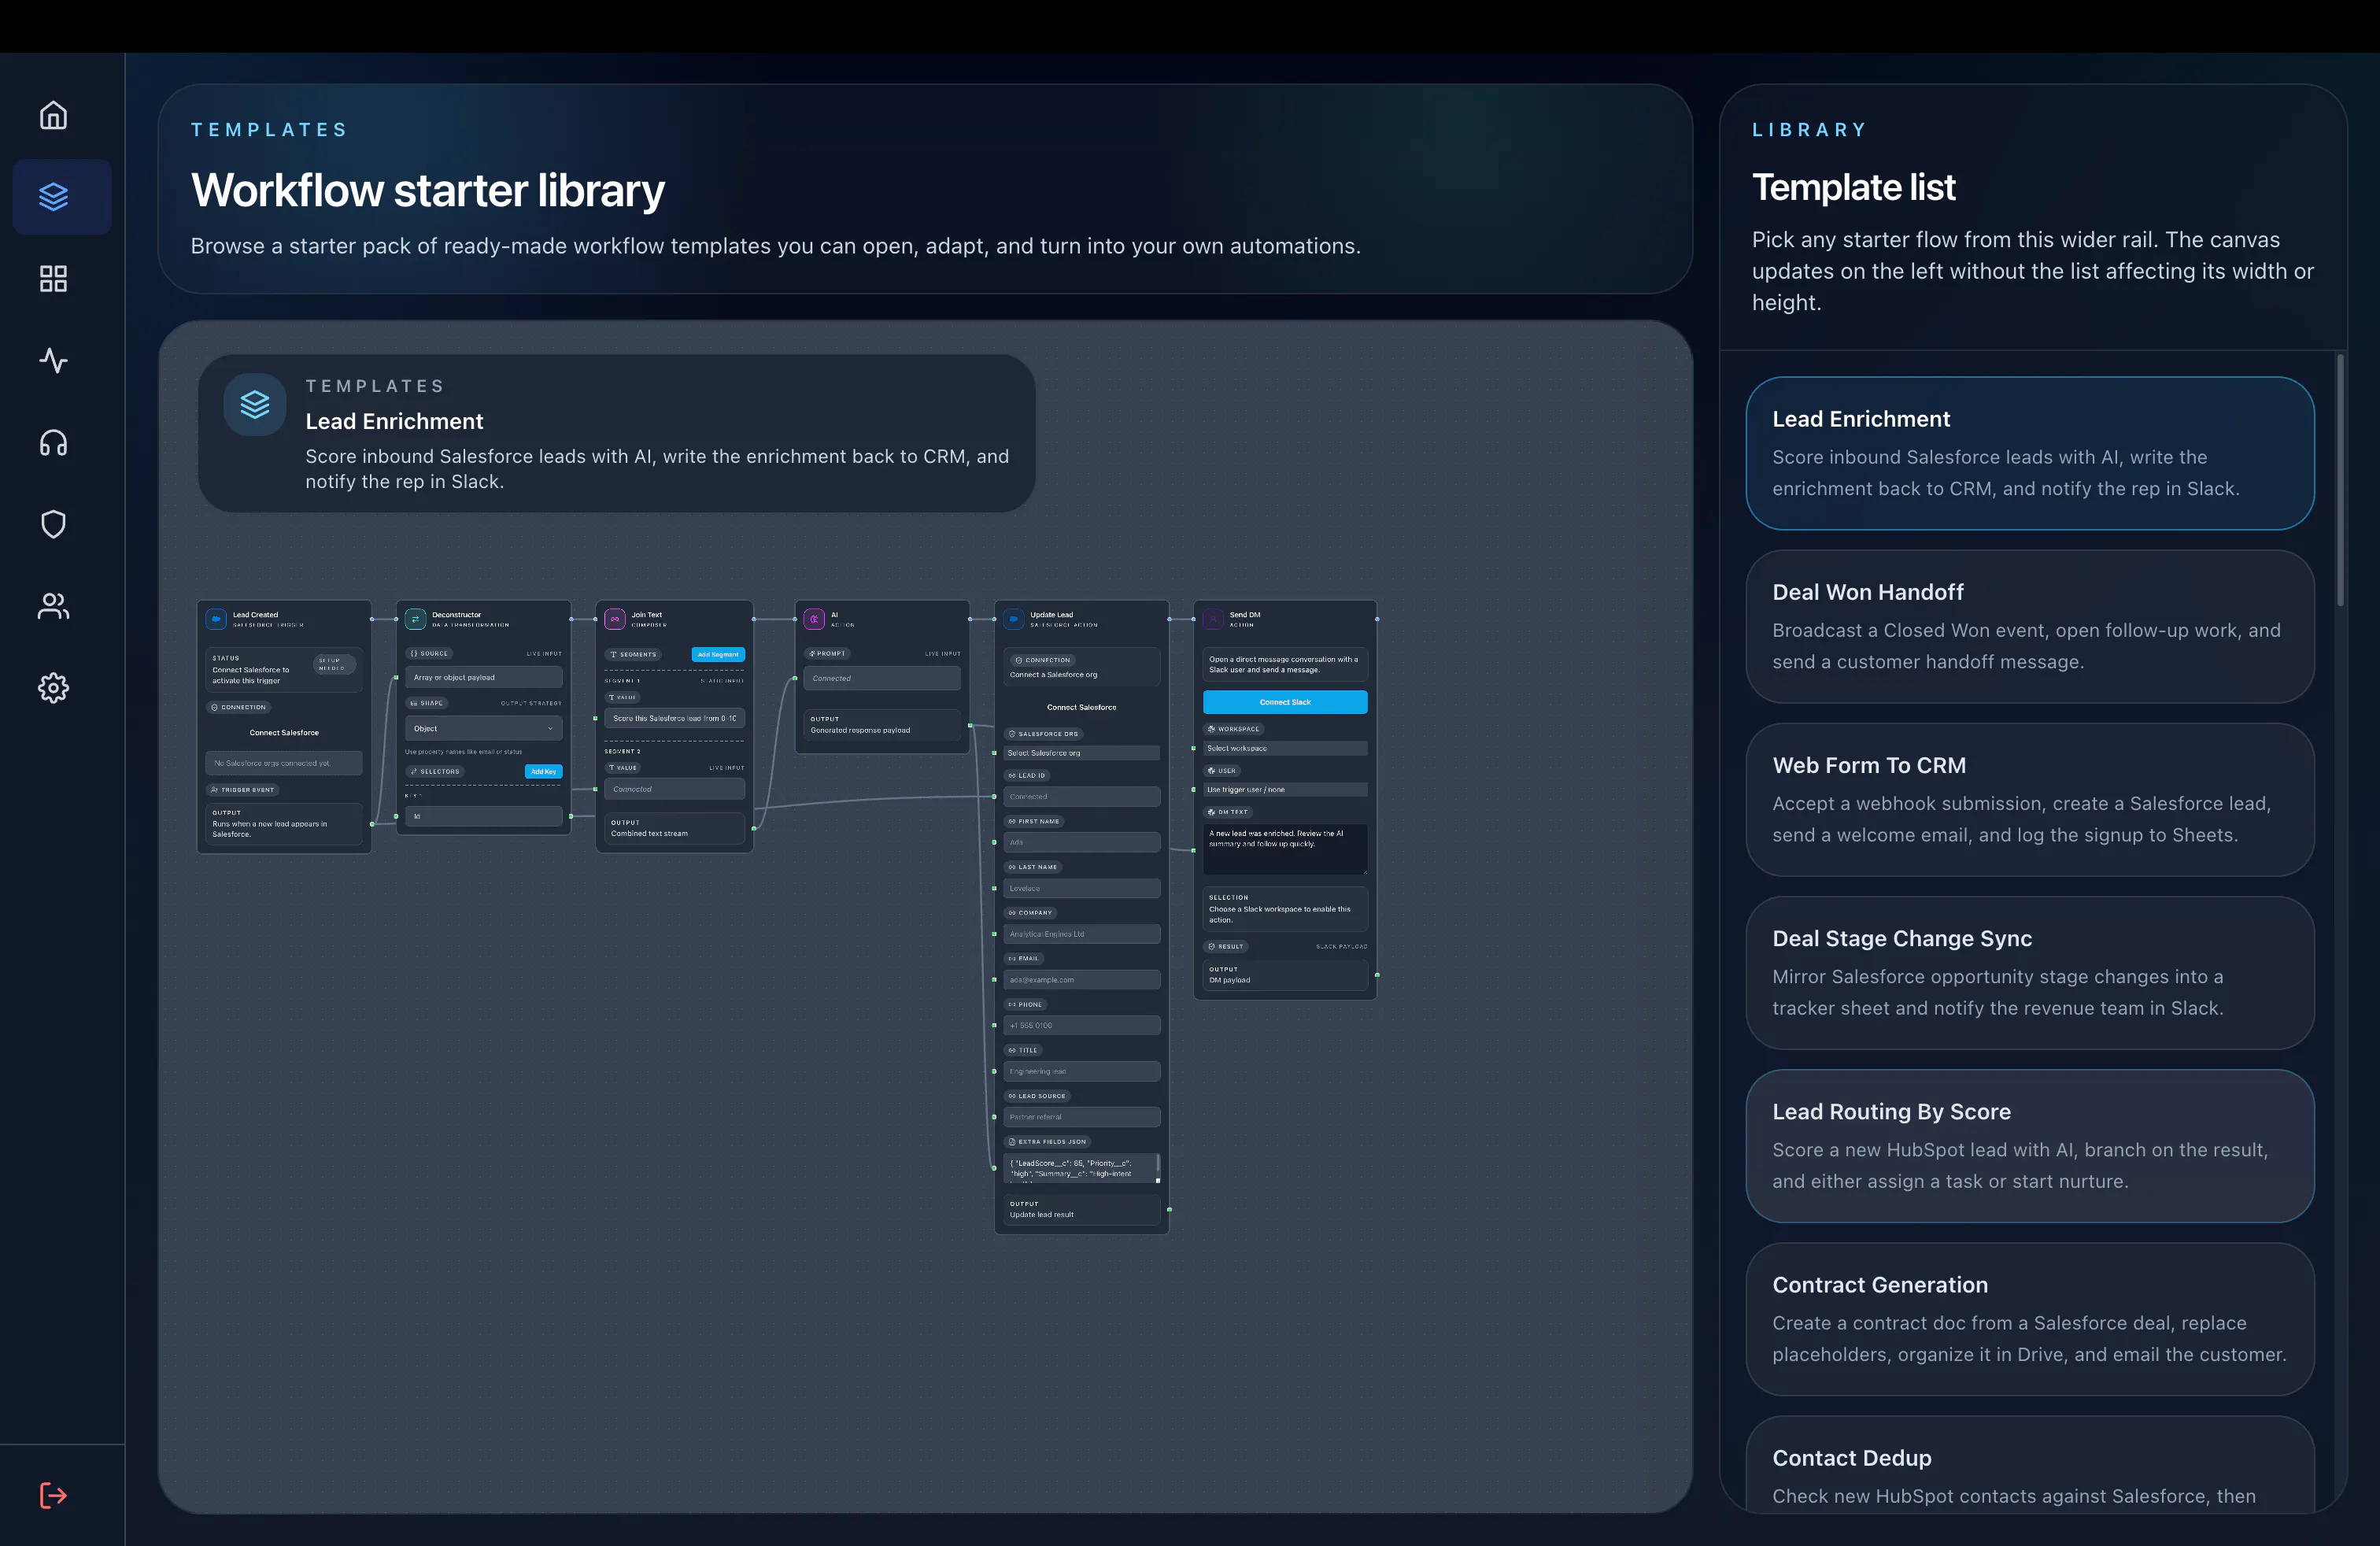This screenshot has width=2380, height=1546.
Task: Click the Update Lead Salesforce icon
Action: 1013,619
